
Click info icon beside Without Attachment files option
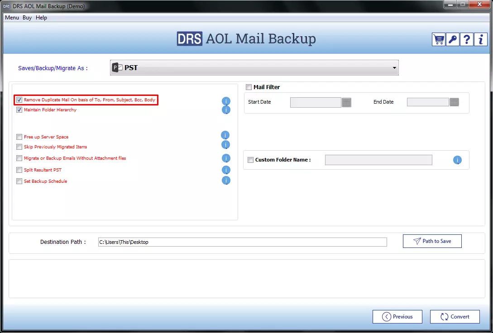coord(226,158)
